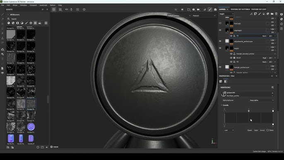Viewport: 284px width, 160px height.
Task: Select the Brushes filter icon in Assets
Action: [26, 23]
